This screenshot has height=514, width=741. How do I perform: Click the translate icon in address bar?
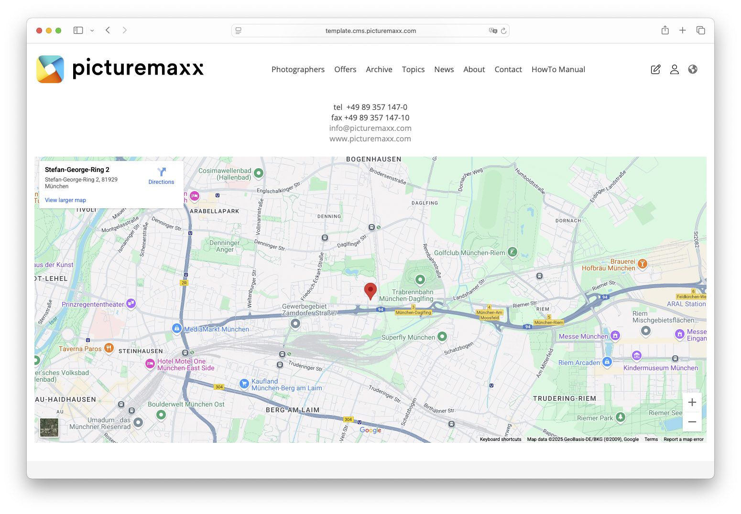click(x=493, y=31)
